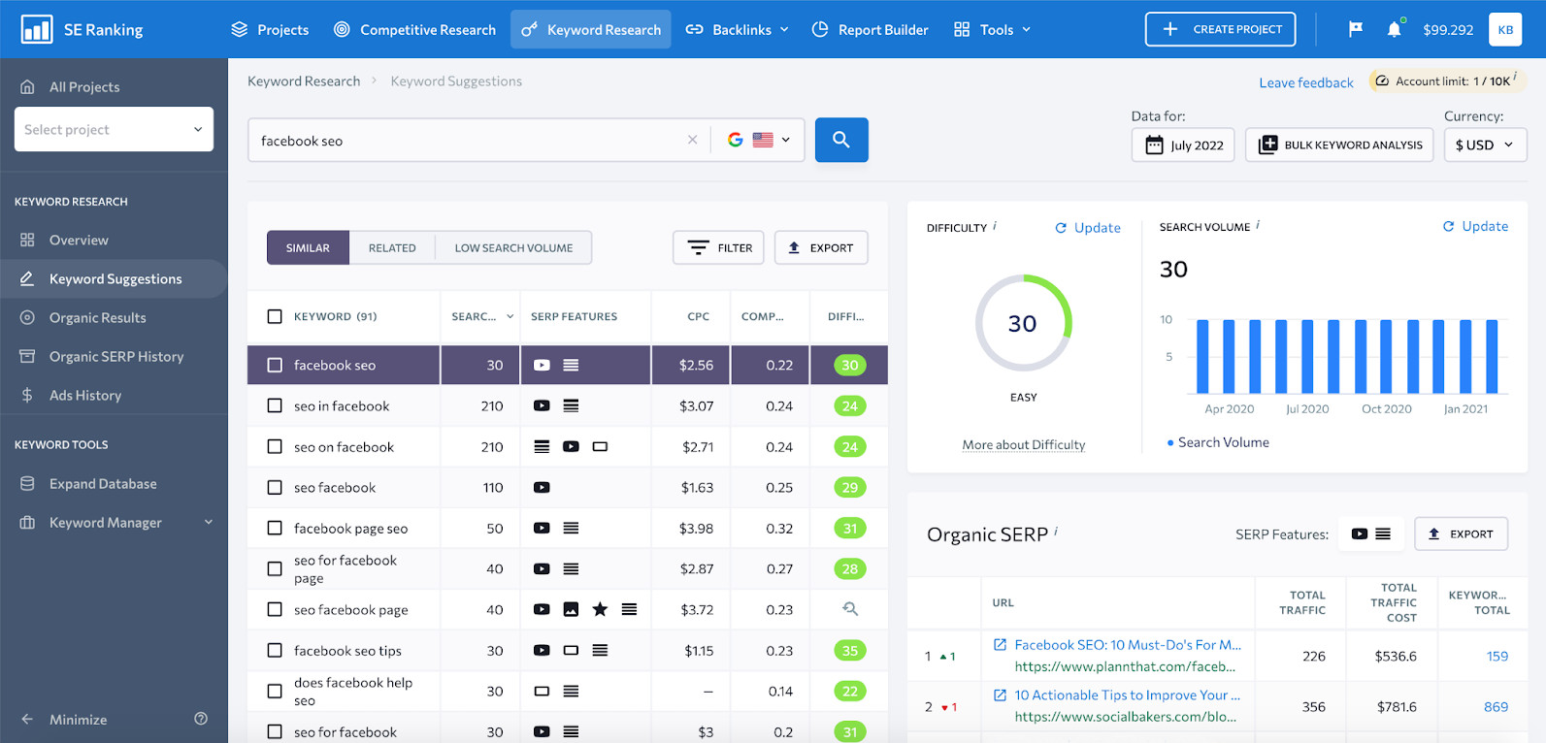Click the help icon beside Minimize

(201, 719)
